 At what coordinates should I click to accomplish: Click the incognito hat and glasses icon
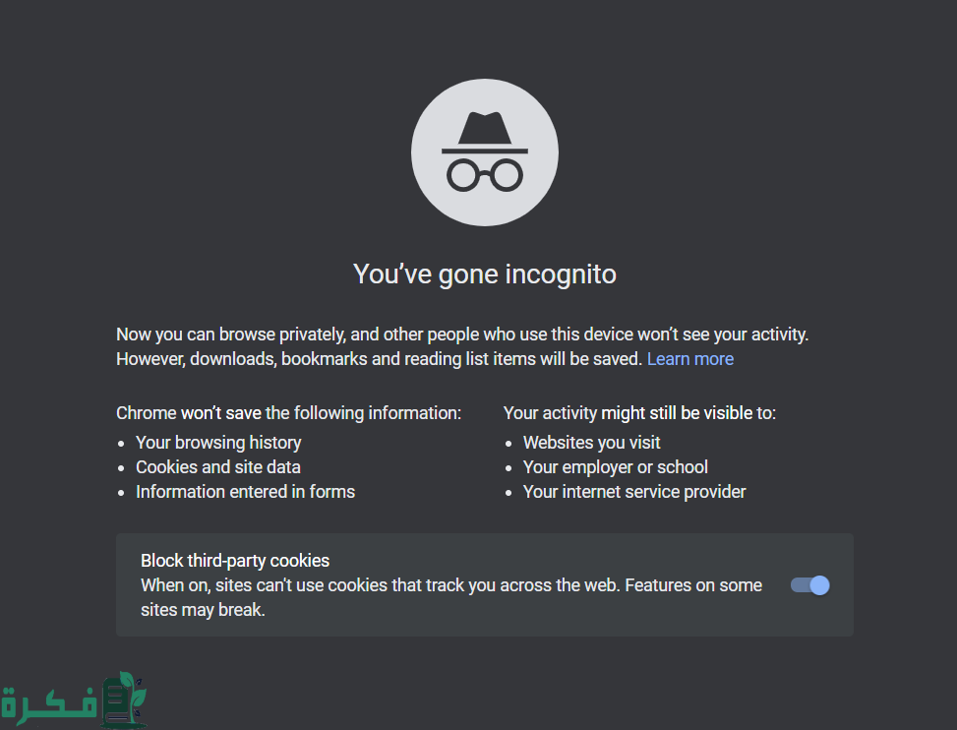pyautogui.click(x=484, y=152)
